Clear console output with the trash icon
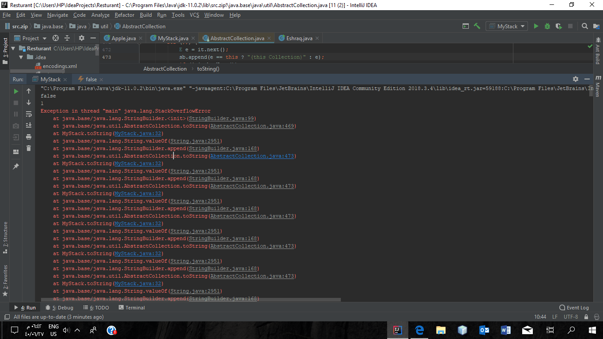Viewport: 603px width, 339px height. click(x=29, y=148)
